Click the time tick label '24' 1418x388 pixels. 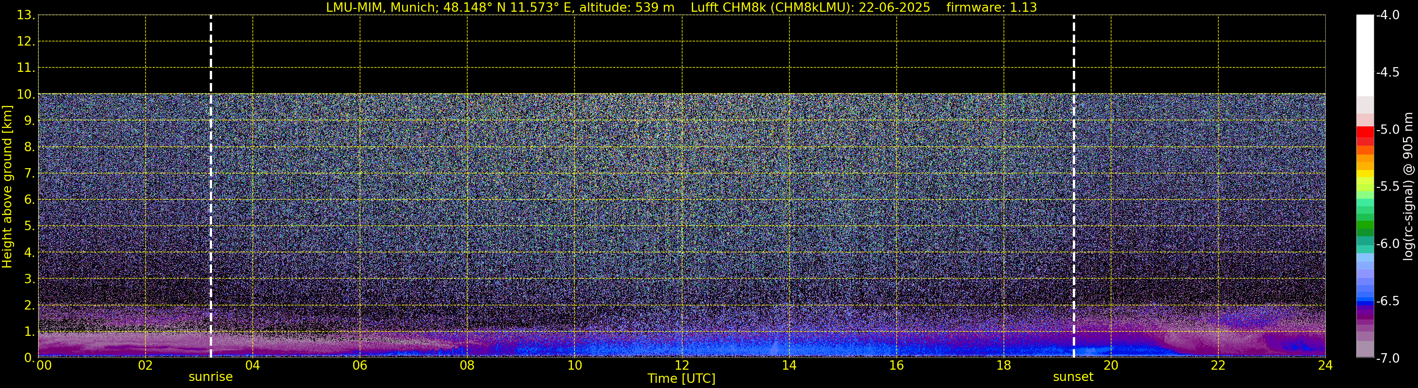(1325, 365)
